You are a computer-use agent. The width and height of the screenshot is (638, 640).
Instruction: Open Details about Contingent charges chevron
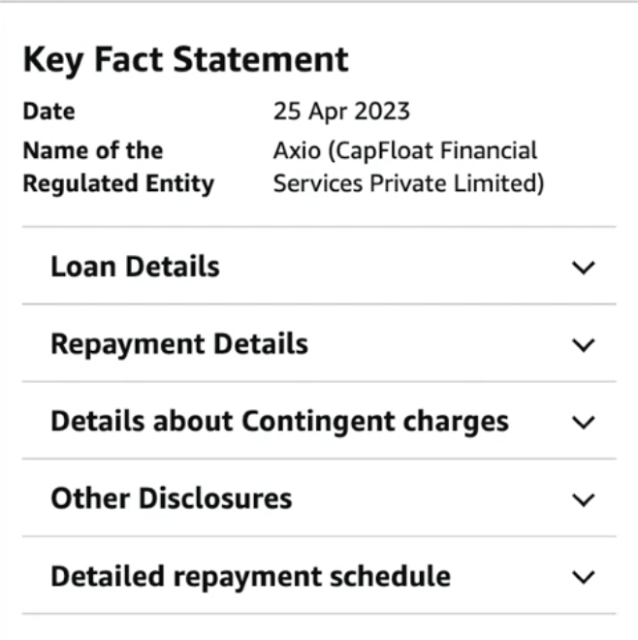(584, 423)
